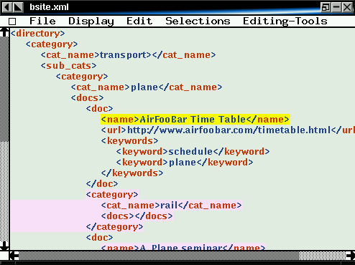The height and width of the screenshot is (265, 355).
Task: Open the Edit menu
Action: click(x=139, y=21)
